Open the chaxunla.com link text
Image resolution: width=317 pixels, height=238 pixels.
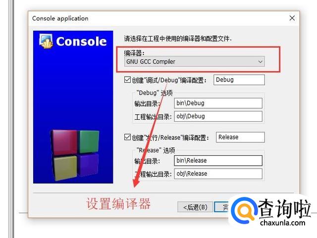click(x=283, y=223)
